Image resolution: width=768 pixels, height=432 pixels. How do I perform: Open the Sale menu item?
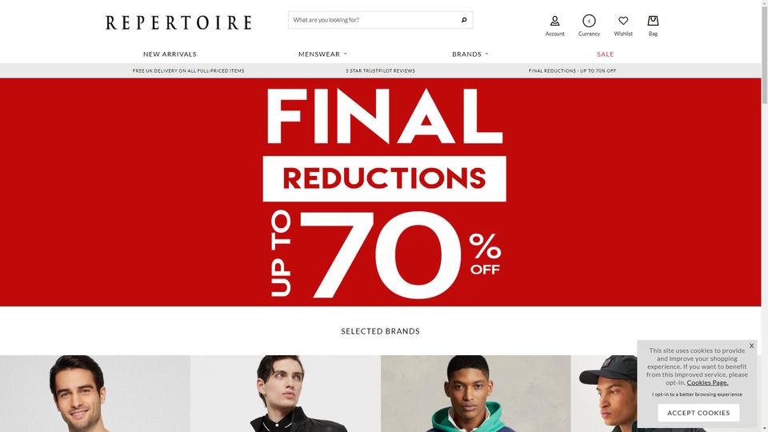click(605, 54)
